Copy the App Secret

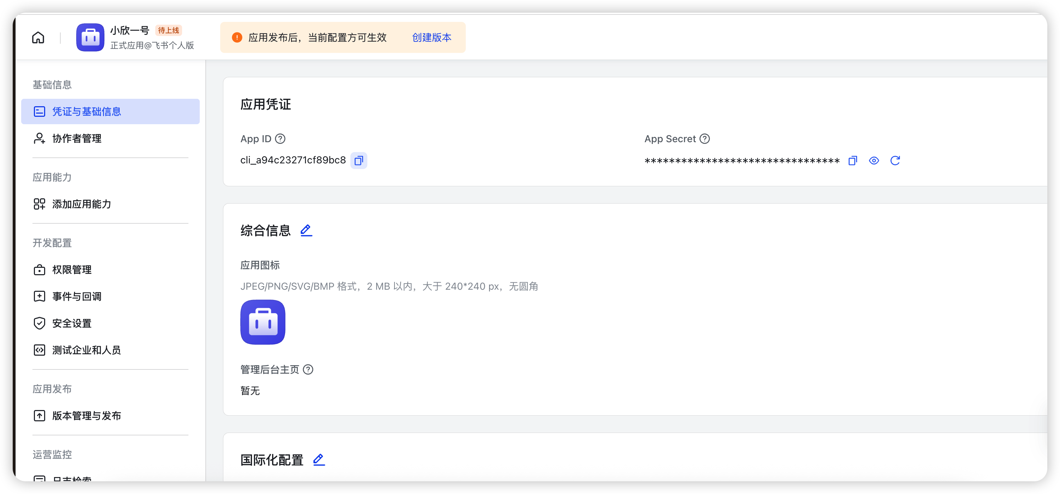[853, 161]
